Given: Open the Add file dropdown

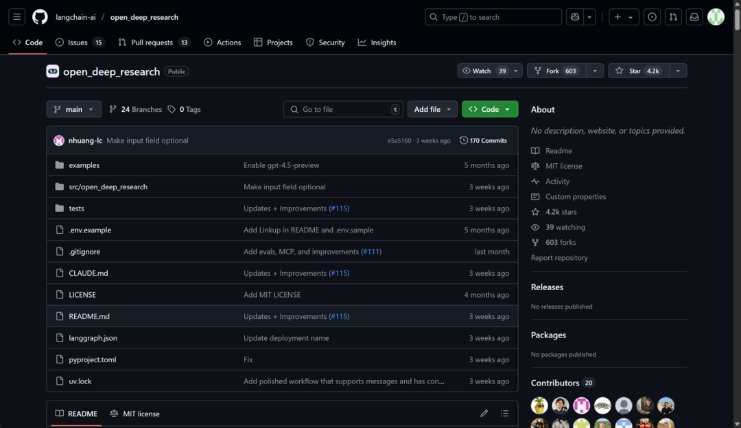Looking at the screenshot, I should pyautogui.click(x=432, y=109).
